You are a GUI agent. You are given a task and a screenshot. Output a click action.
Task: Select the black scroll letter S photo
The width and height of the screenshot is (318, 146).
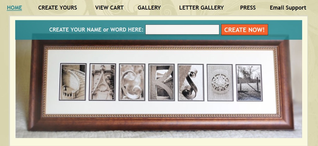tap(191, 82)
